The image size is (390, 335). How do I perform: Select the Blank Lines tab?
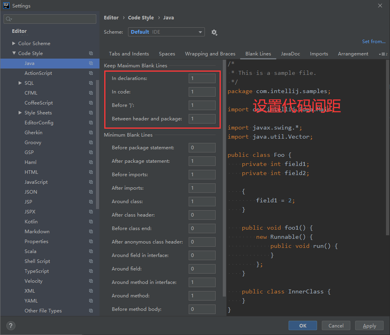click(x=258, y=54)
